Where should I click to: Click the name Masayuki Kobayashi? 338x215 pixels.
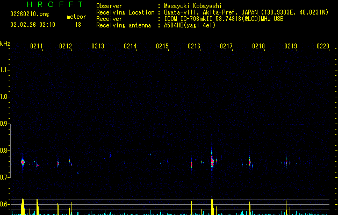click(x=193, y=6)
